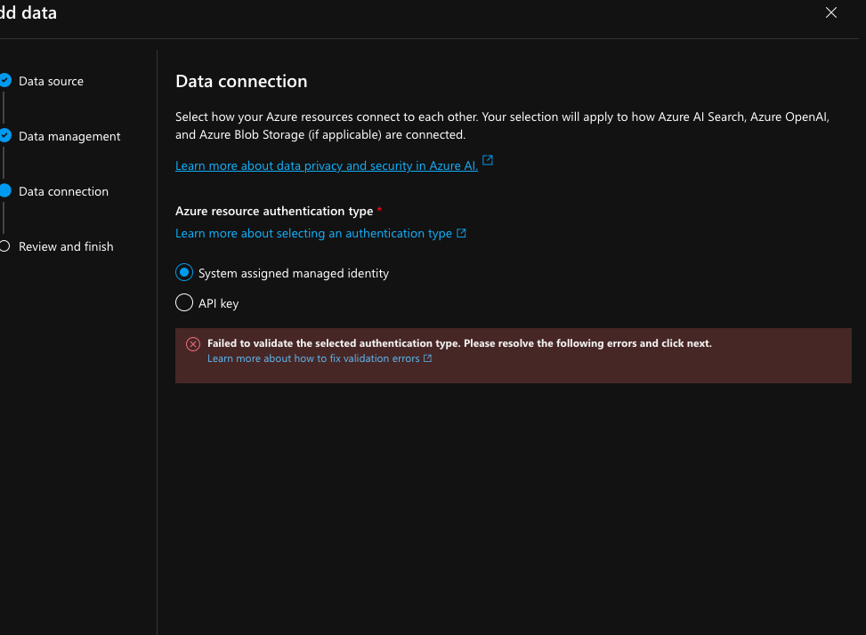The image size is (866, 635).
Task: Click the red error icon in validation banner
Action: point(193,344)
